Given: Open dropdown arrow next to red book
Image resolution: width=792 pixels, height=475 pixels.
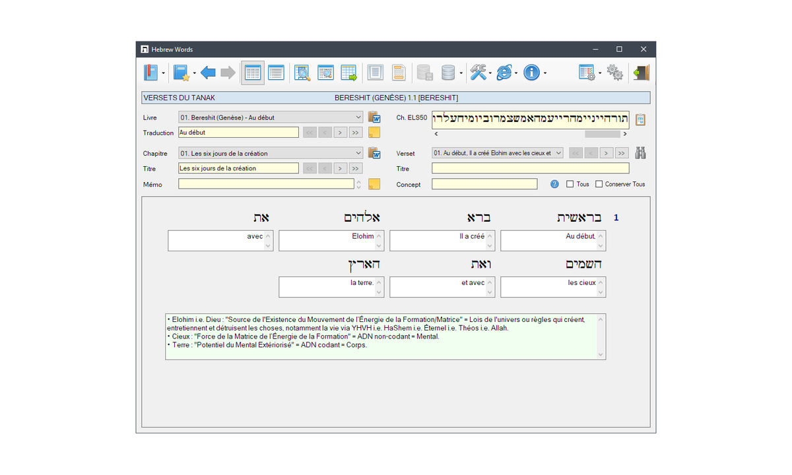Looking at the screenshot, I should [164, 73].
